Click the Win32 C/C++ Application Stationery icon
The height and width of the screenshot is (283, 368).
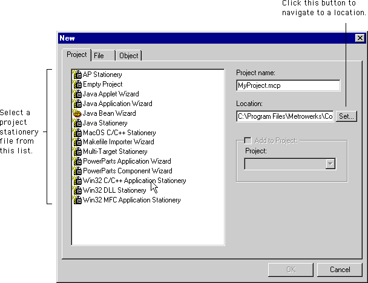click(77, 181)
